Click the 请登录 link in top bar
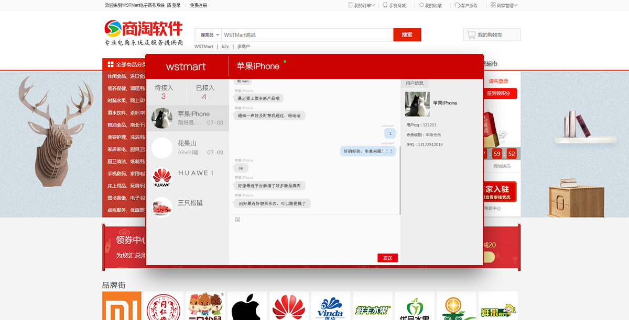Screen dimensions: 629x320 [x=173, y=5]
